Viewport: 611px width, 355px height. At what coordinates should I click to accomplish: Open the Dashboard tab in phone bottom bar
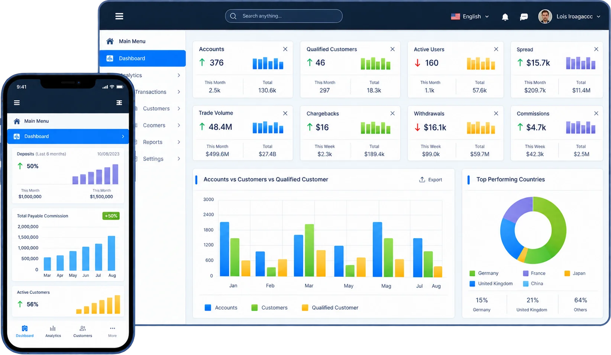click(25, 331)
